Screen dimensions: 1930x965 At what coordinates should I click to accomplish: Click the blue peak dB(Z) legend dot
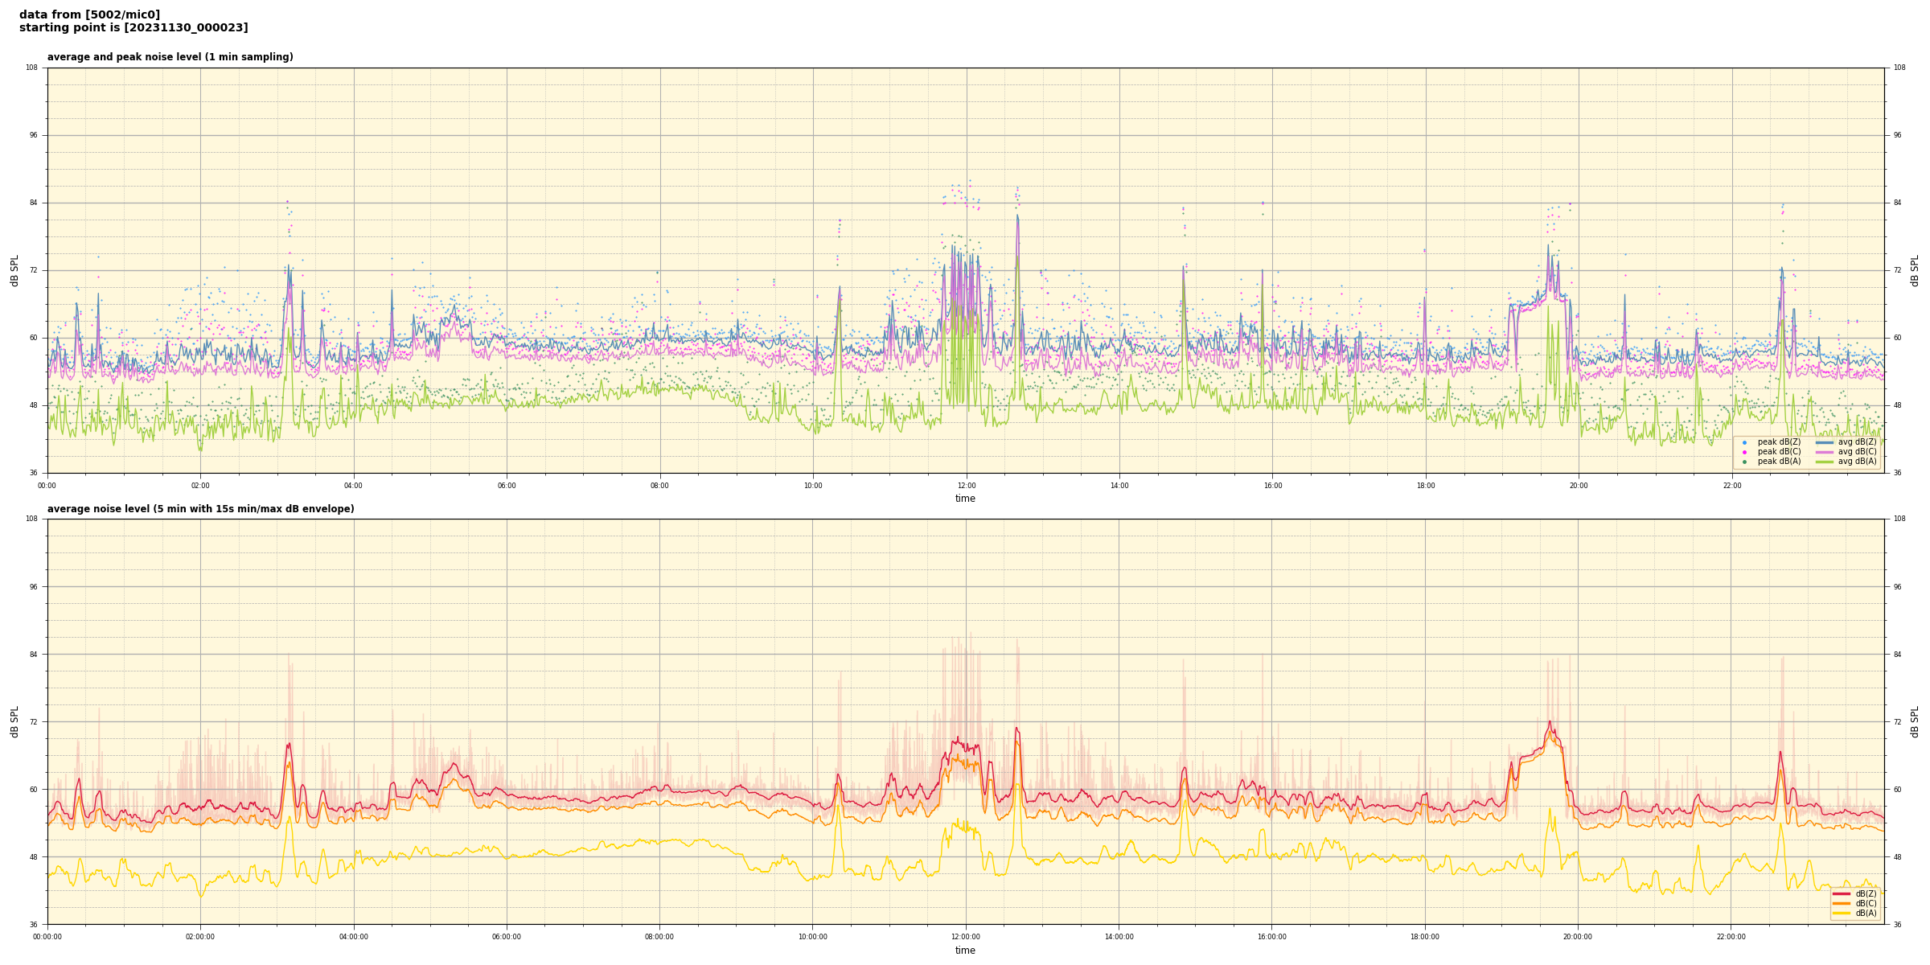pos(1744,442)
